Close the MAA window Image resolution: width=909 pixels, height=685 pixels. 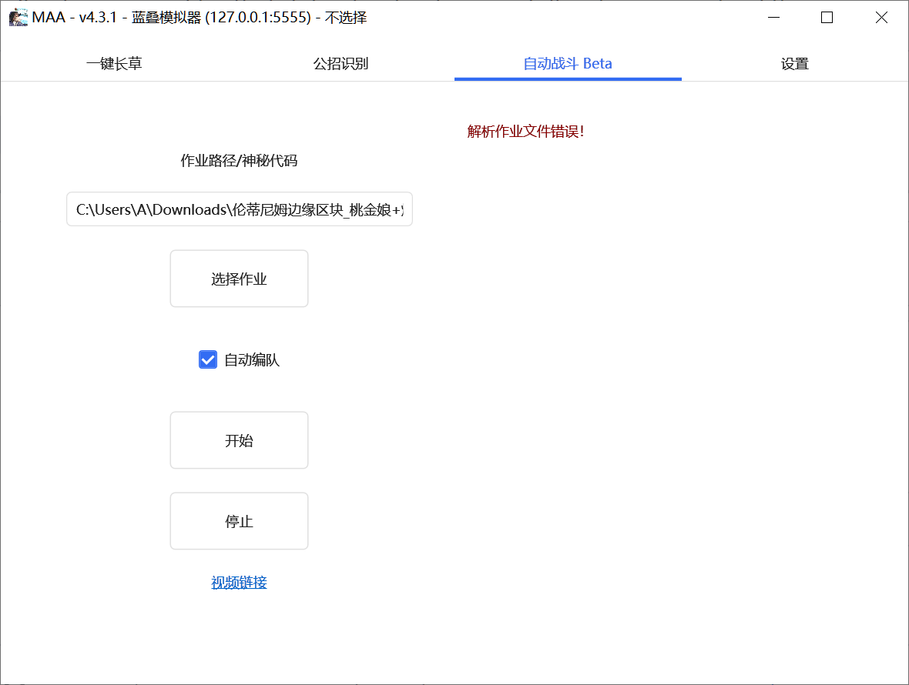point(881,17)
